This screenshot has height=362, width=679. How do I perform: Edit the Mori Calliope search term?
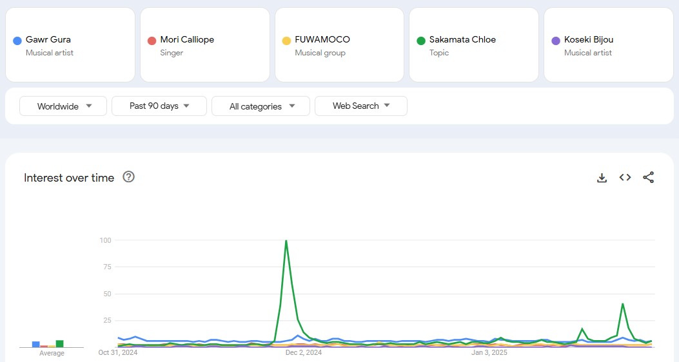point(204,45)
